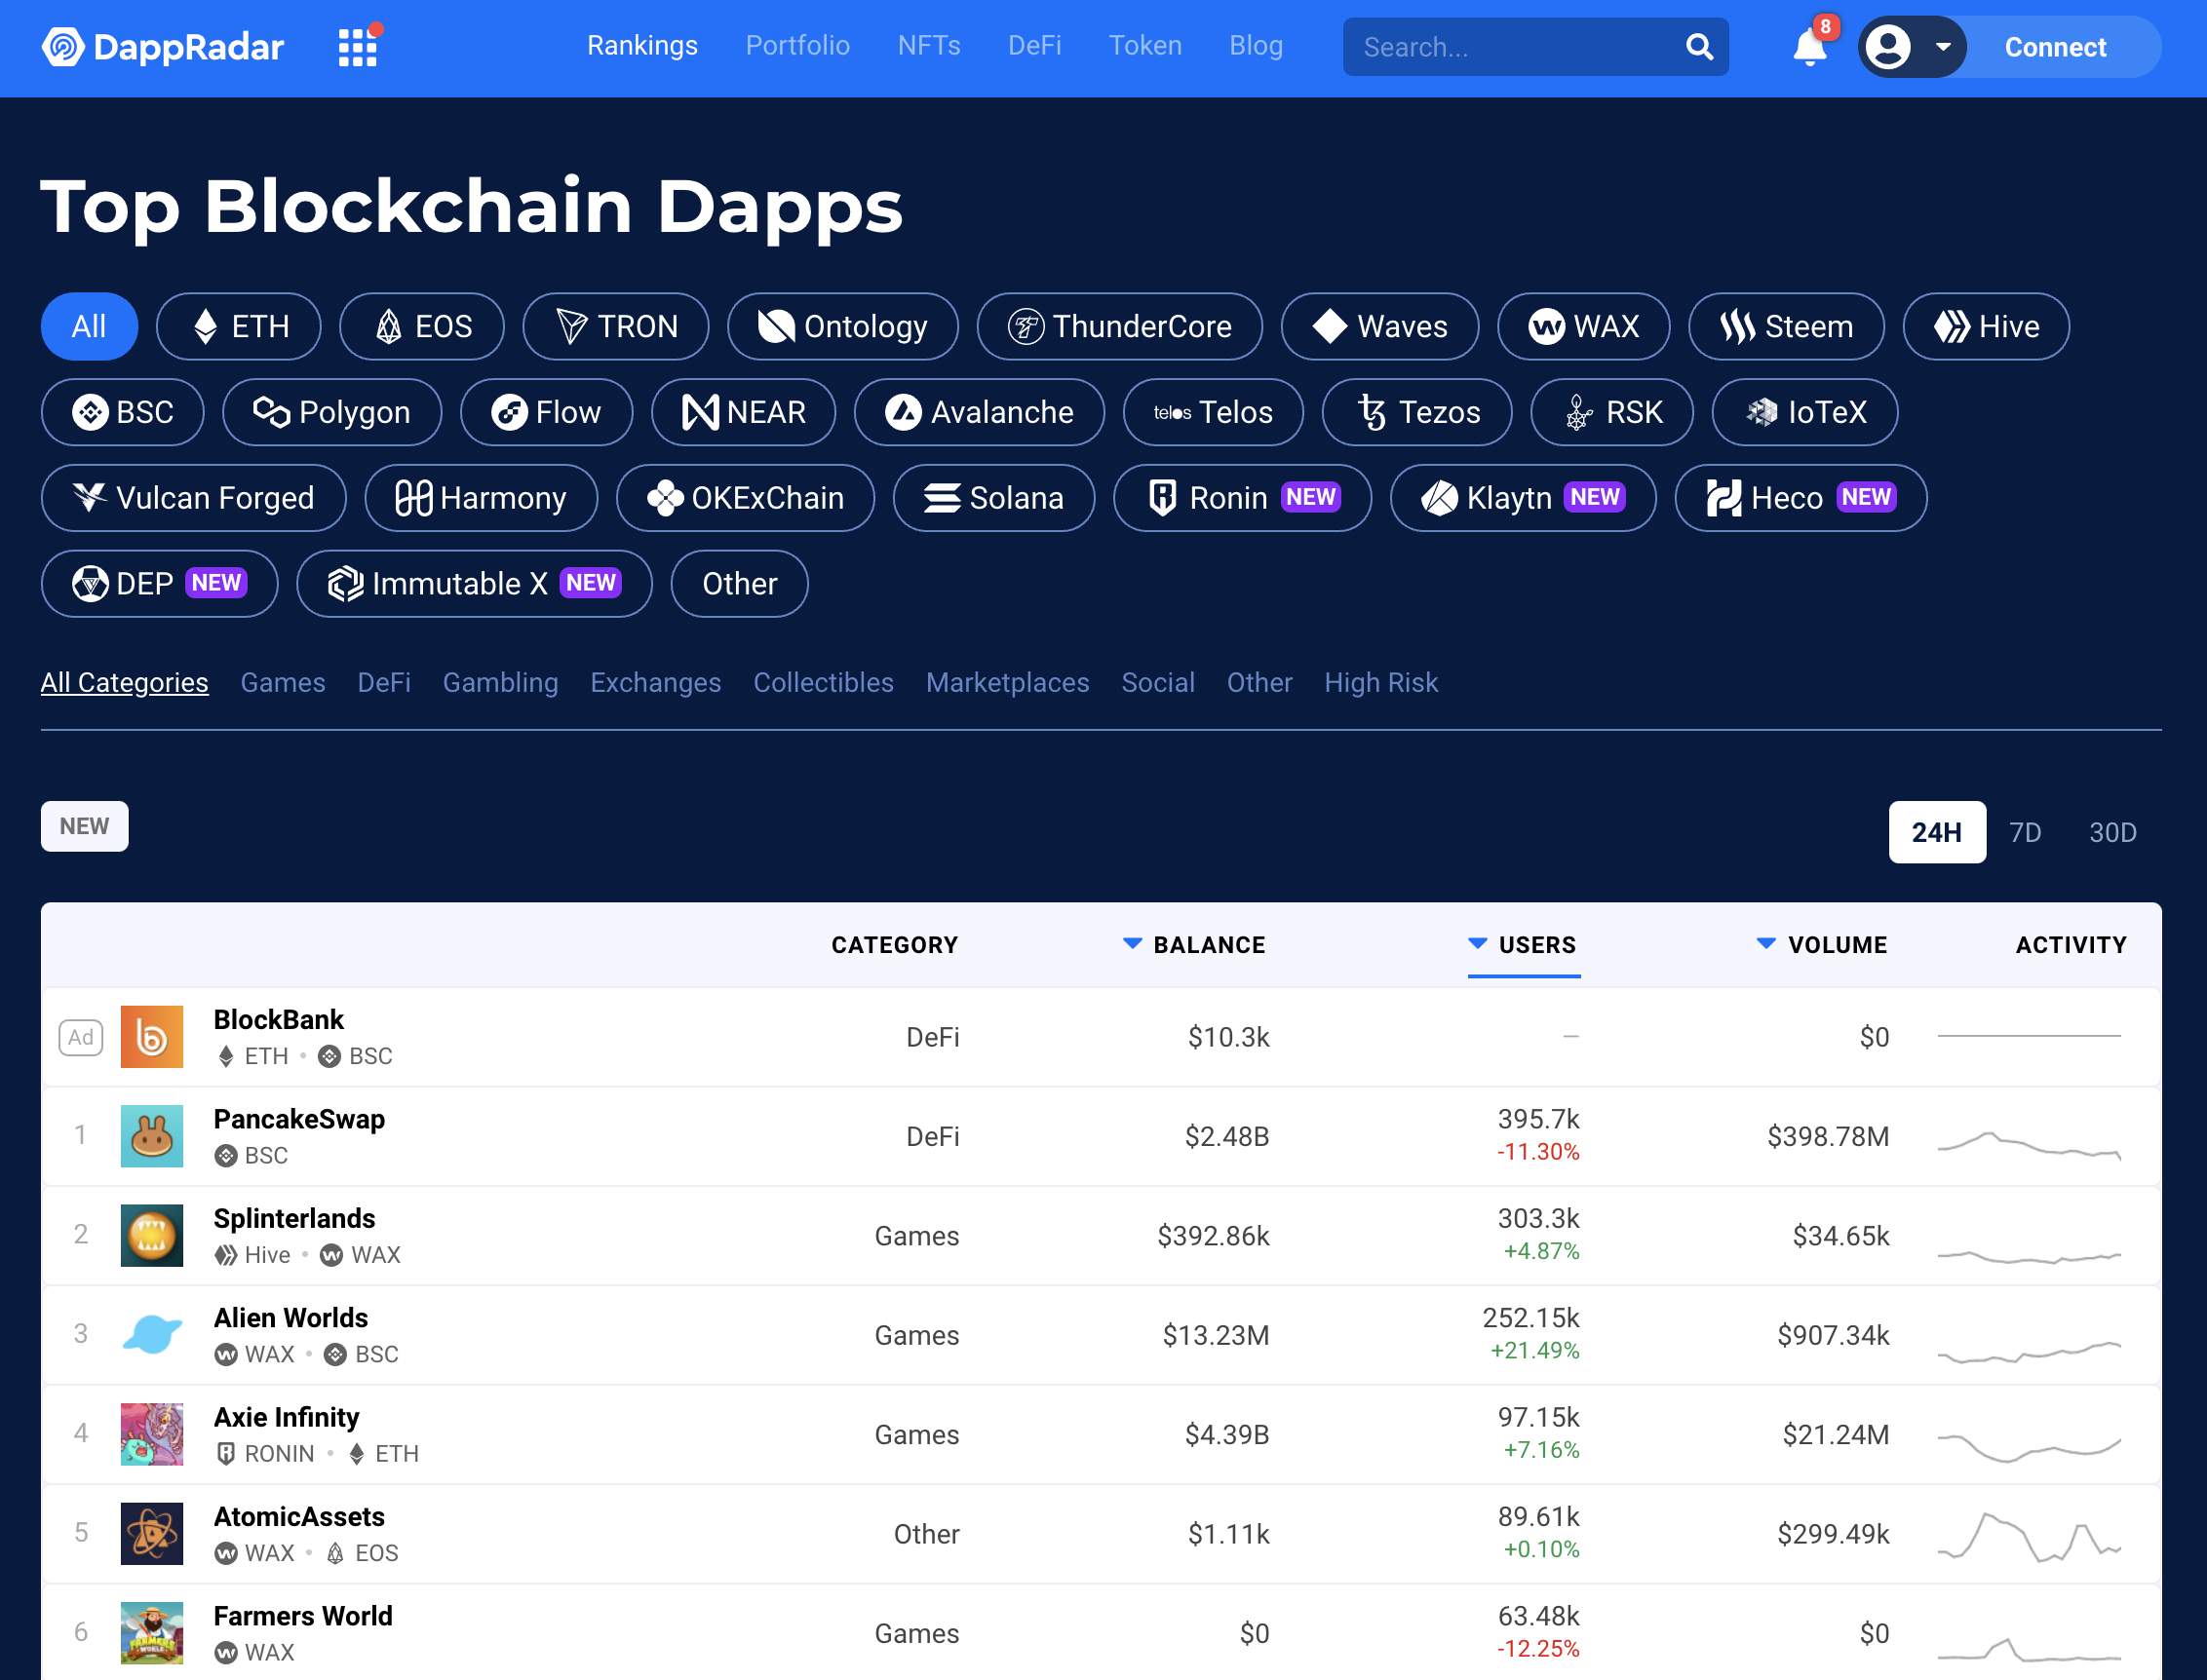The height and width of the screenshot is (1680, 2207).
Task: Open the Portfolio menu item
Action: tap(797, 46)
